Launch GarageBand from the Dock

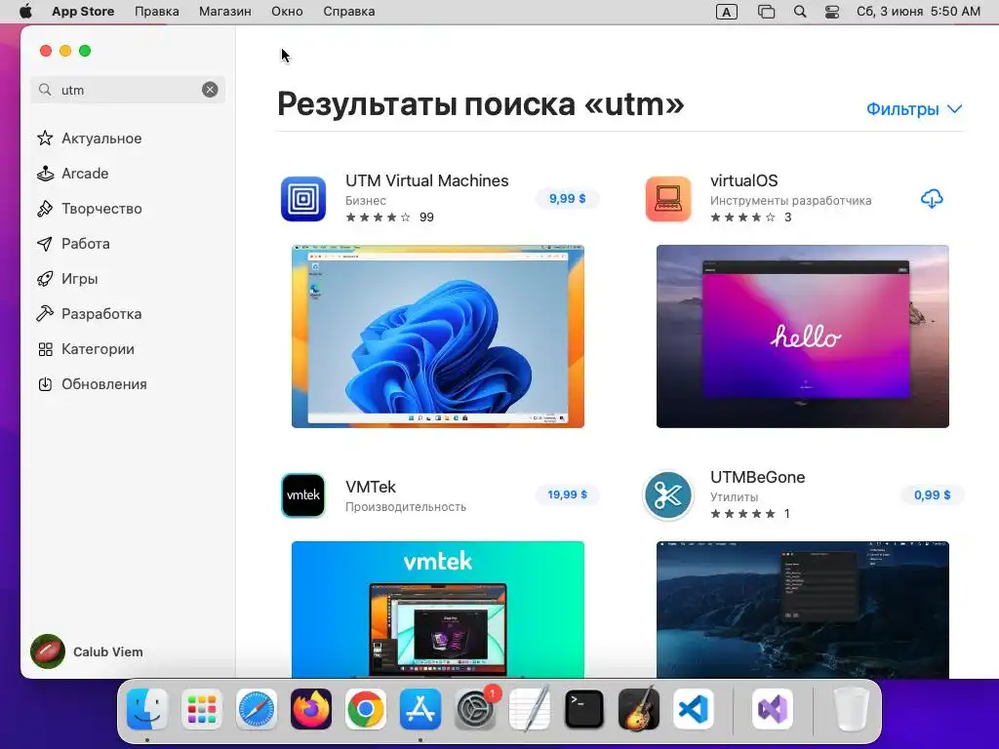pyautogui.click(x=639, y=709)
